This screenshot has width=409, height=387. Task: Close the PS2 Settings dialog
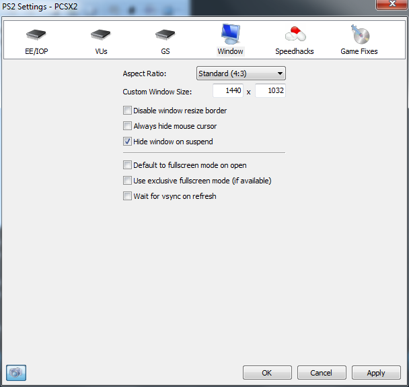[x=392, y=4]
